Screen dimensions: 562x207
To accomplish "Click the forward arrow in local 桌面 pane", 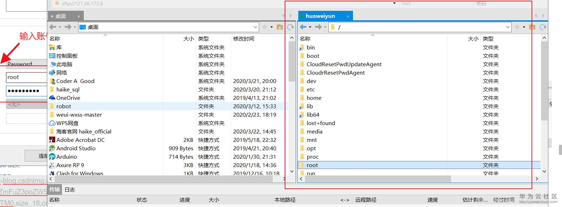I will coord(68,27).
